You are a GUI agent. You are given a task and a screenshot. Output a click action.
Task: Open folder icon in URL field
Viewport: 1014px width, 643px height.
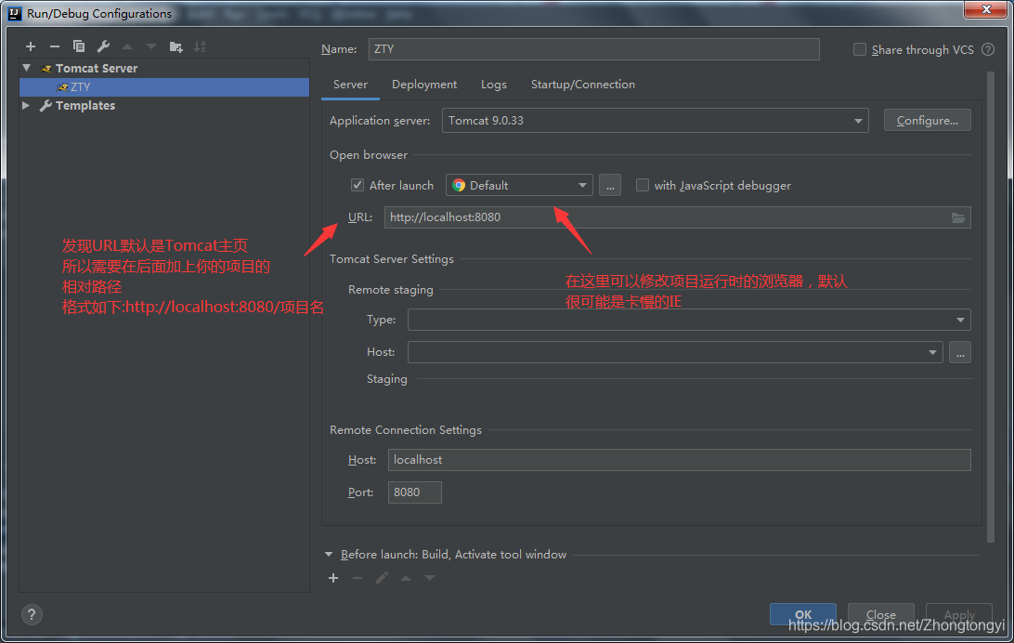pyautogui.click(x=957, y=217)
